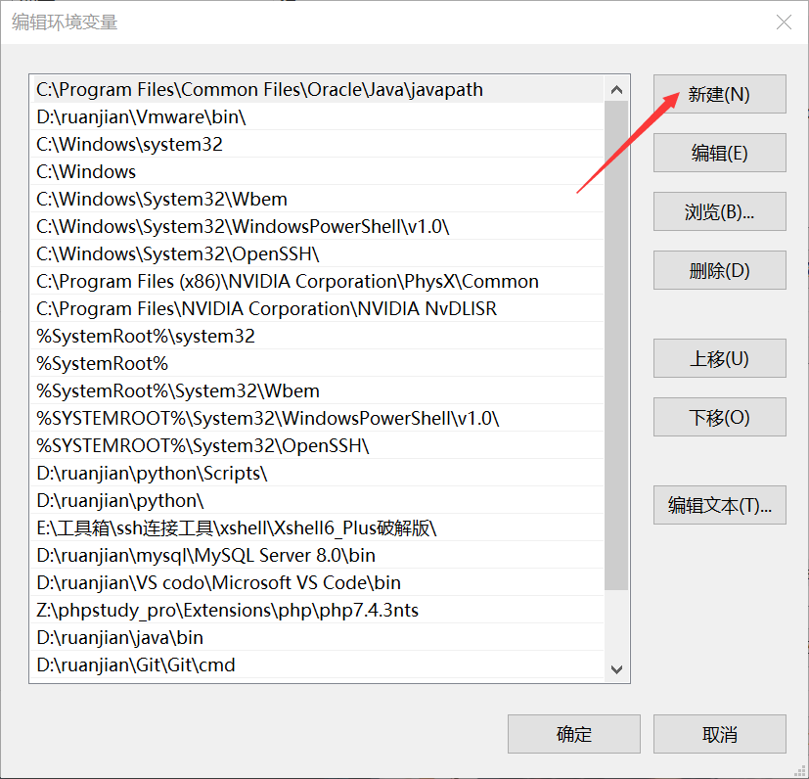Close the 编辑环境变量 dialog window
809x779 pixels.
coord(784,22)
